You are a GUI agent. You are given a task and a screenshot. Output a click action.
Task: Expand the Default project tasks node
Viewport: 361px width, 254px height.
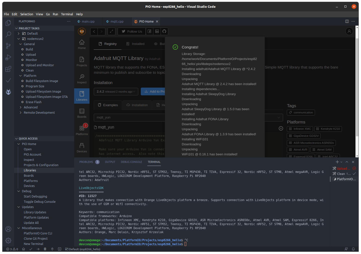point(19,34)
